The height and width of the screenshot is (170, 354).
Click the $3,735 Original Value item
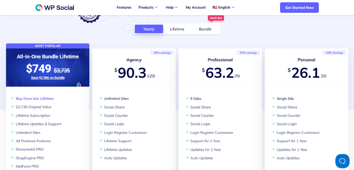click(x=34, y=107)
